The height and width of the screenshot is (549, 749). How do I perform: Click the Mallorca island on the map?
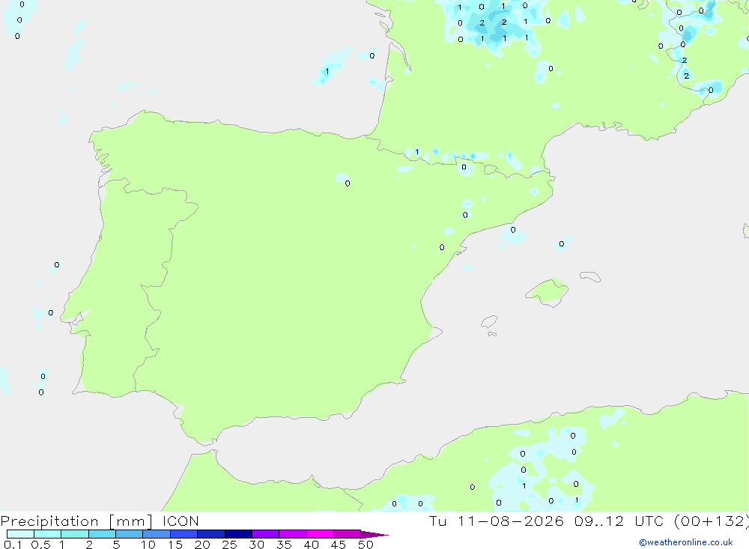(548, 292)
